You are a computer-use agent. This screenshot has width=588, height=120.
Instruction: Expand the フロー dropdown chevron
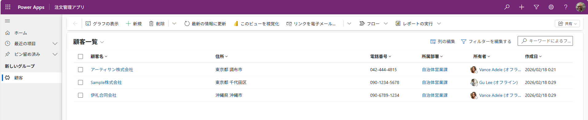[x=386, y=24]
